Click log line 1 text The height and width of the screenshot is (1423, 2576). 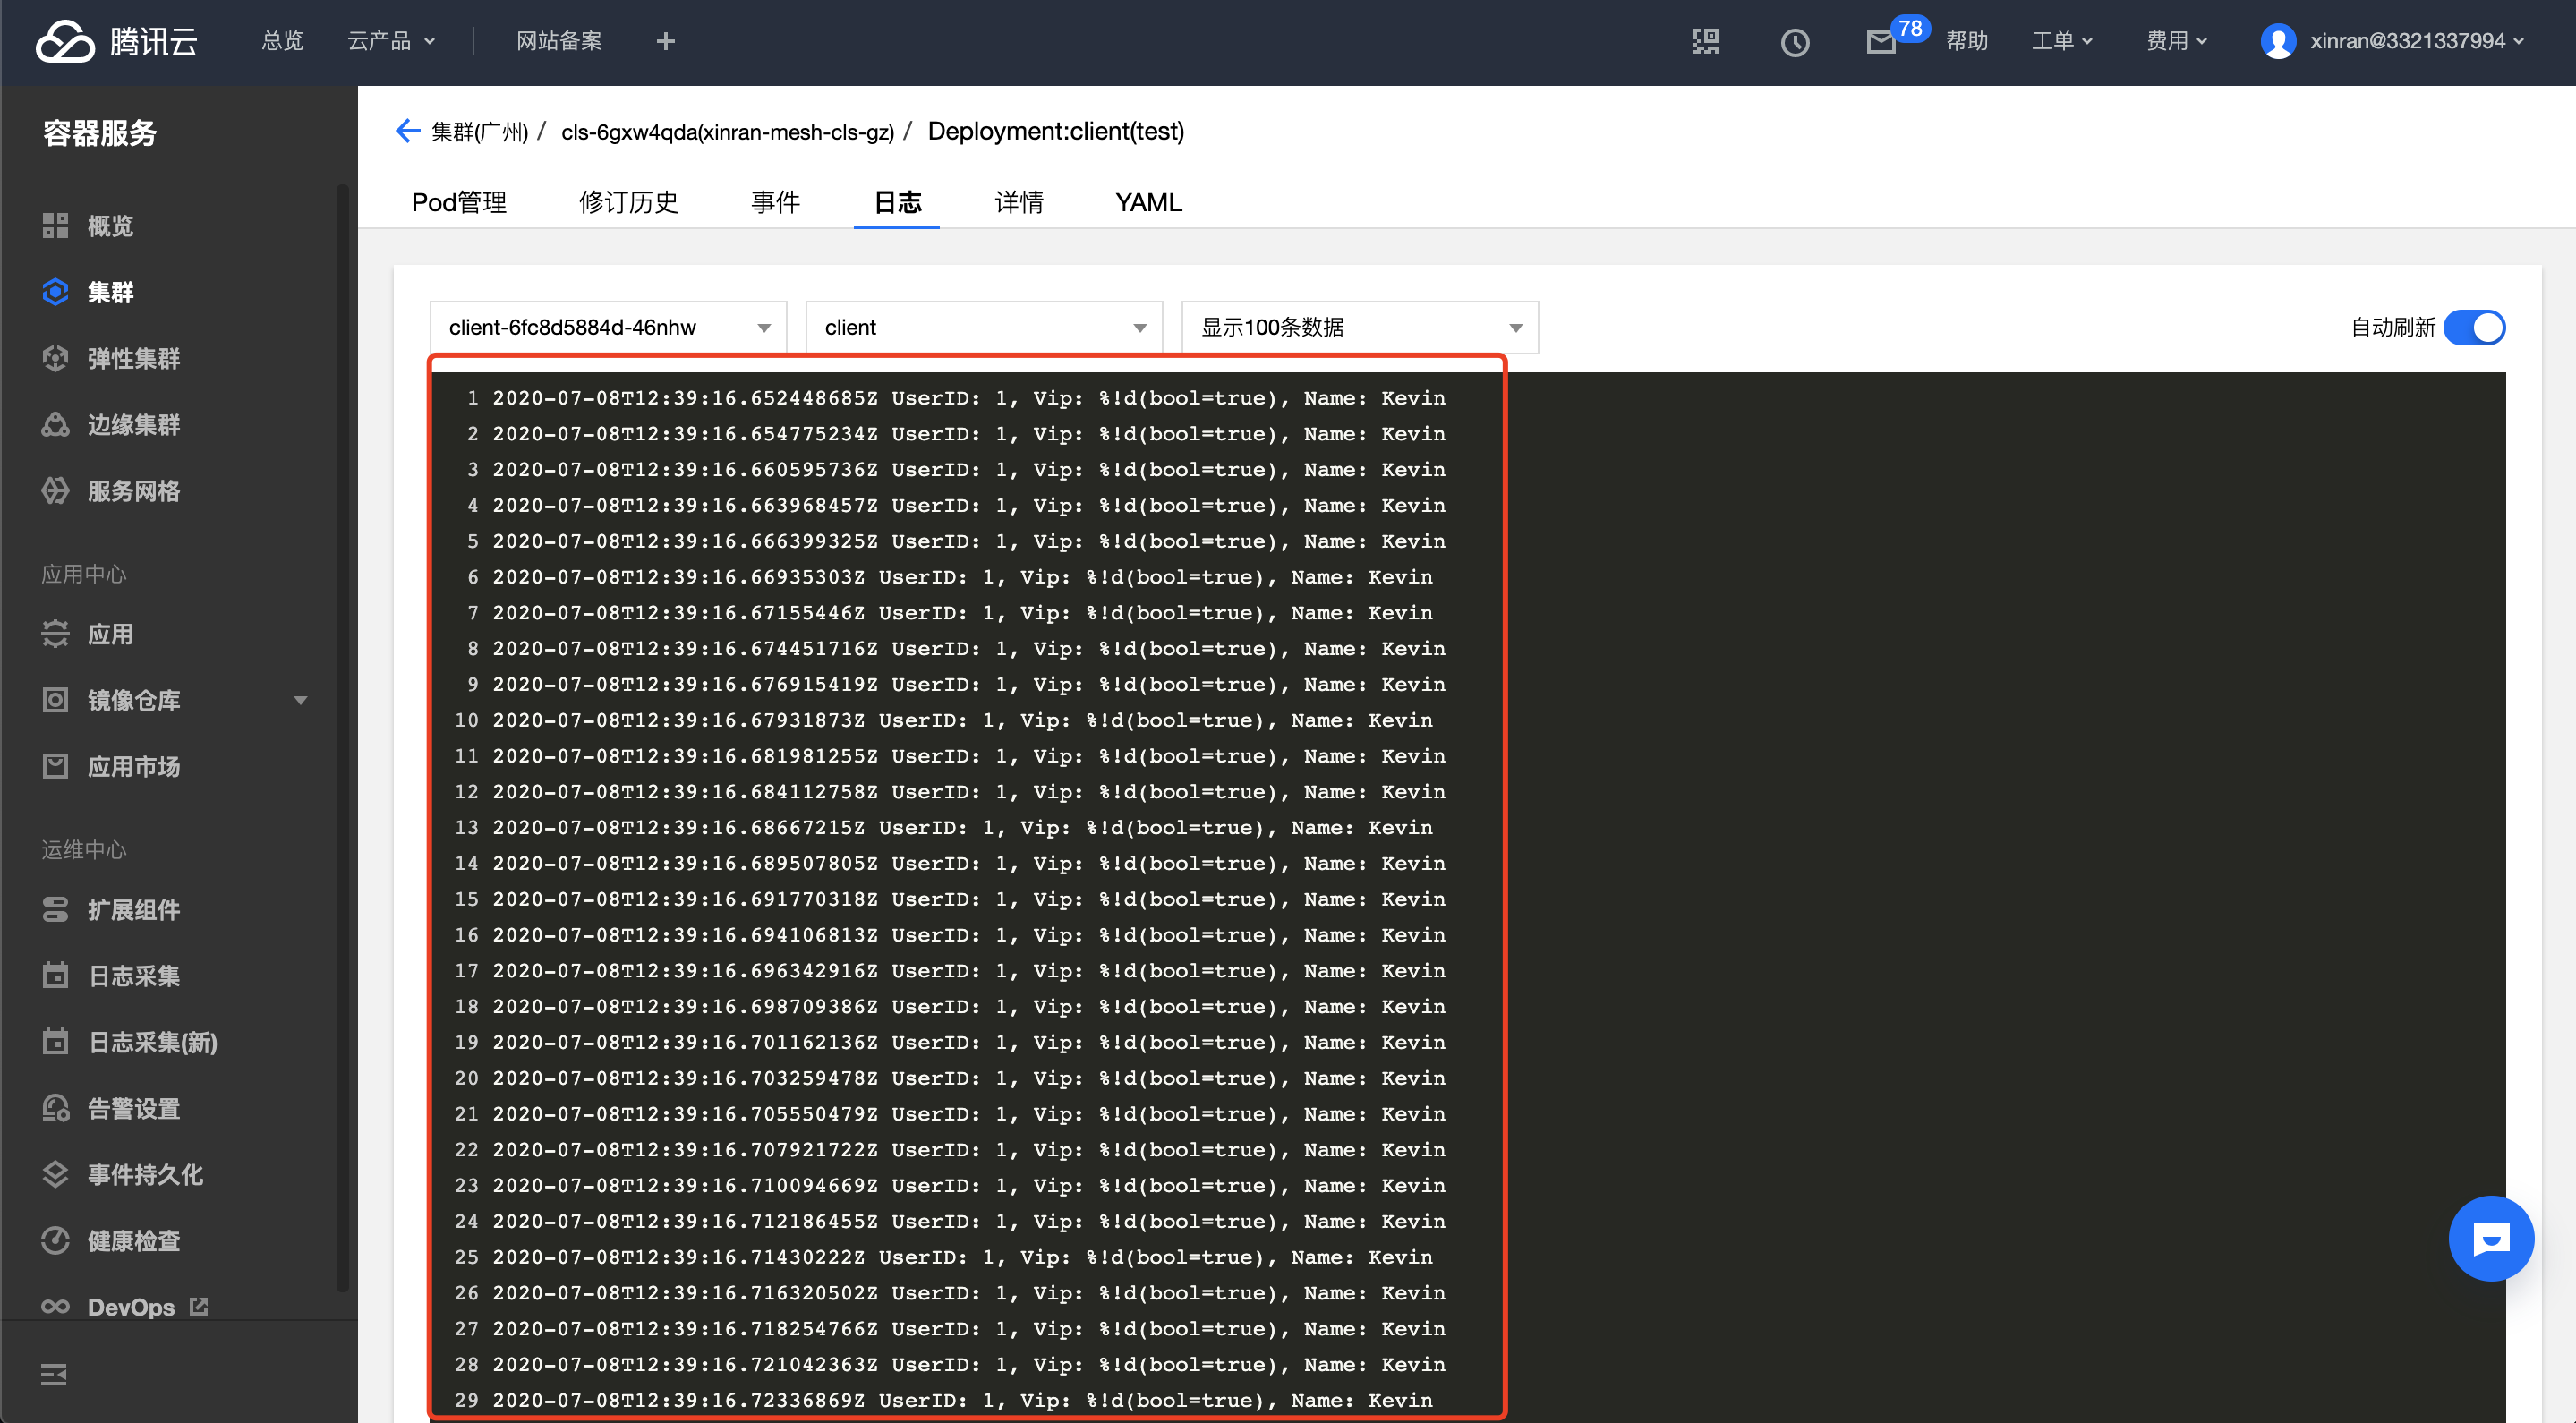[968, 398]
